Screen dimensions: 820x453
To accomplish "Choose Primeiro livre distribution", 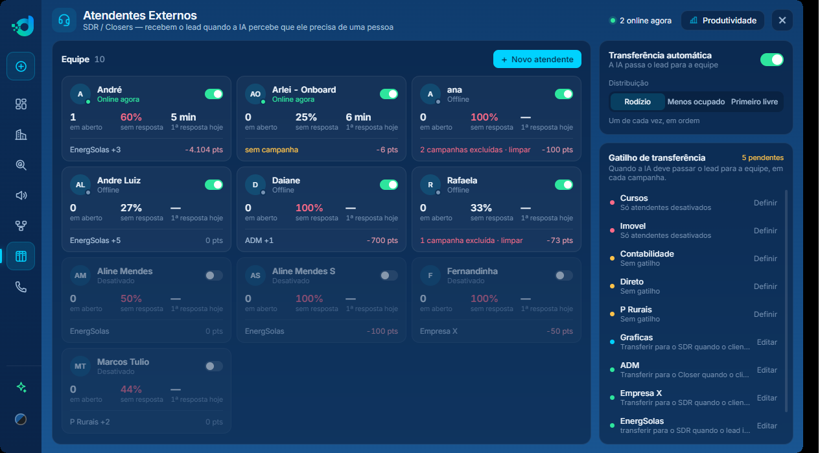I will [755, 102].
